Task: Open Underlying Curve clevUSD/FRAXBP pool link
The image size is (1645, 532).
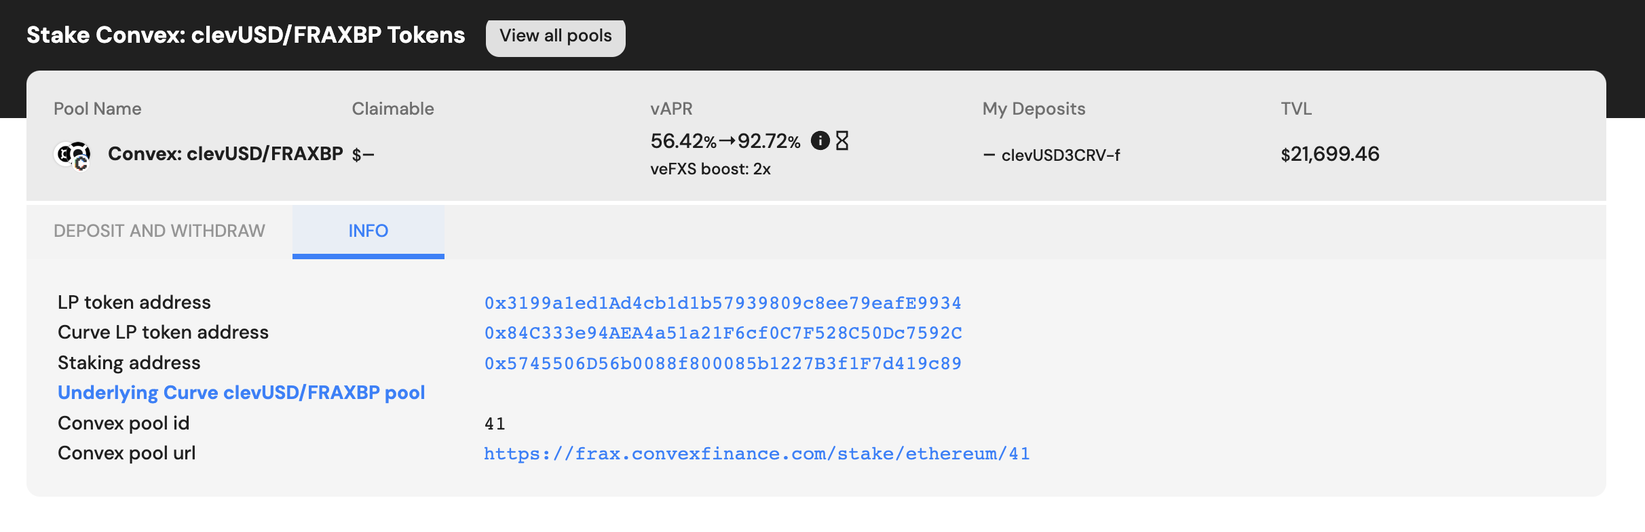Action: (242, 393)
